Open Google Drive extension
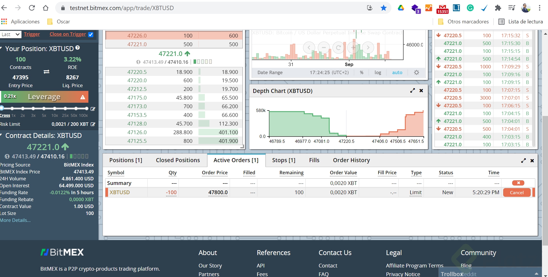This screenshot has width=548, height=277. (x=401, y=8)
